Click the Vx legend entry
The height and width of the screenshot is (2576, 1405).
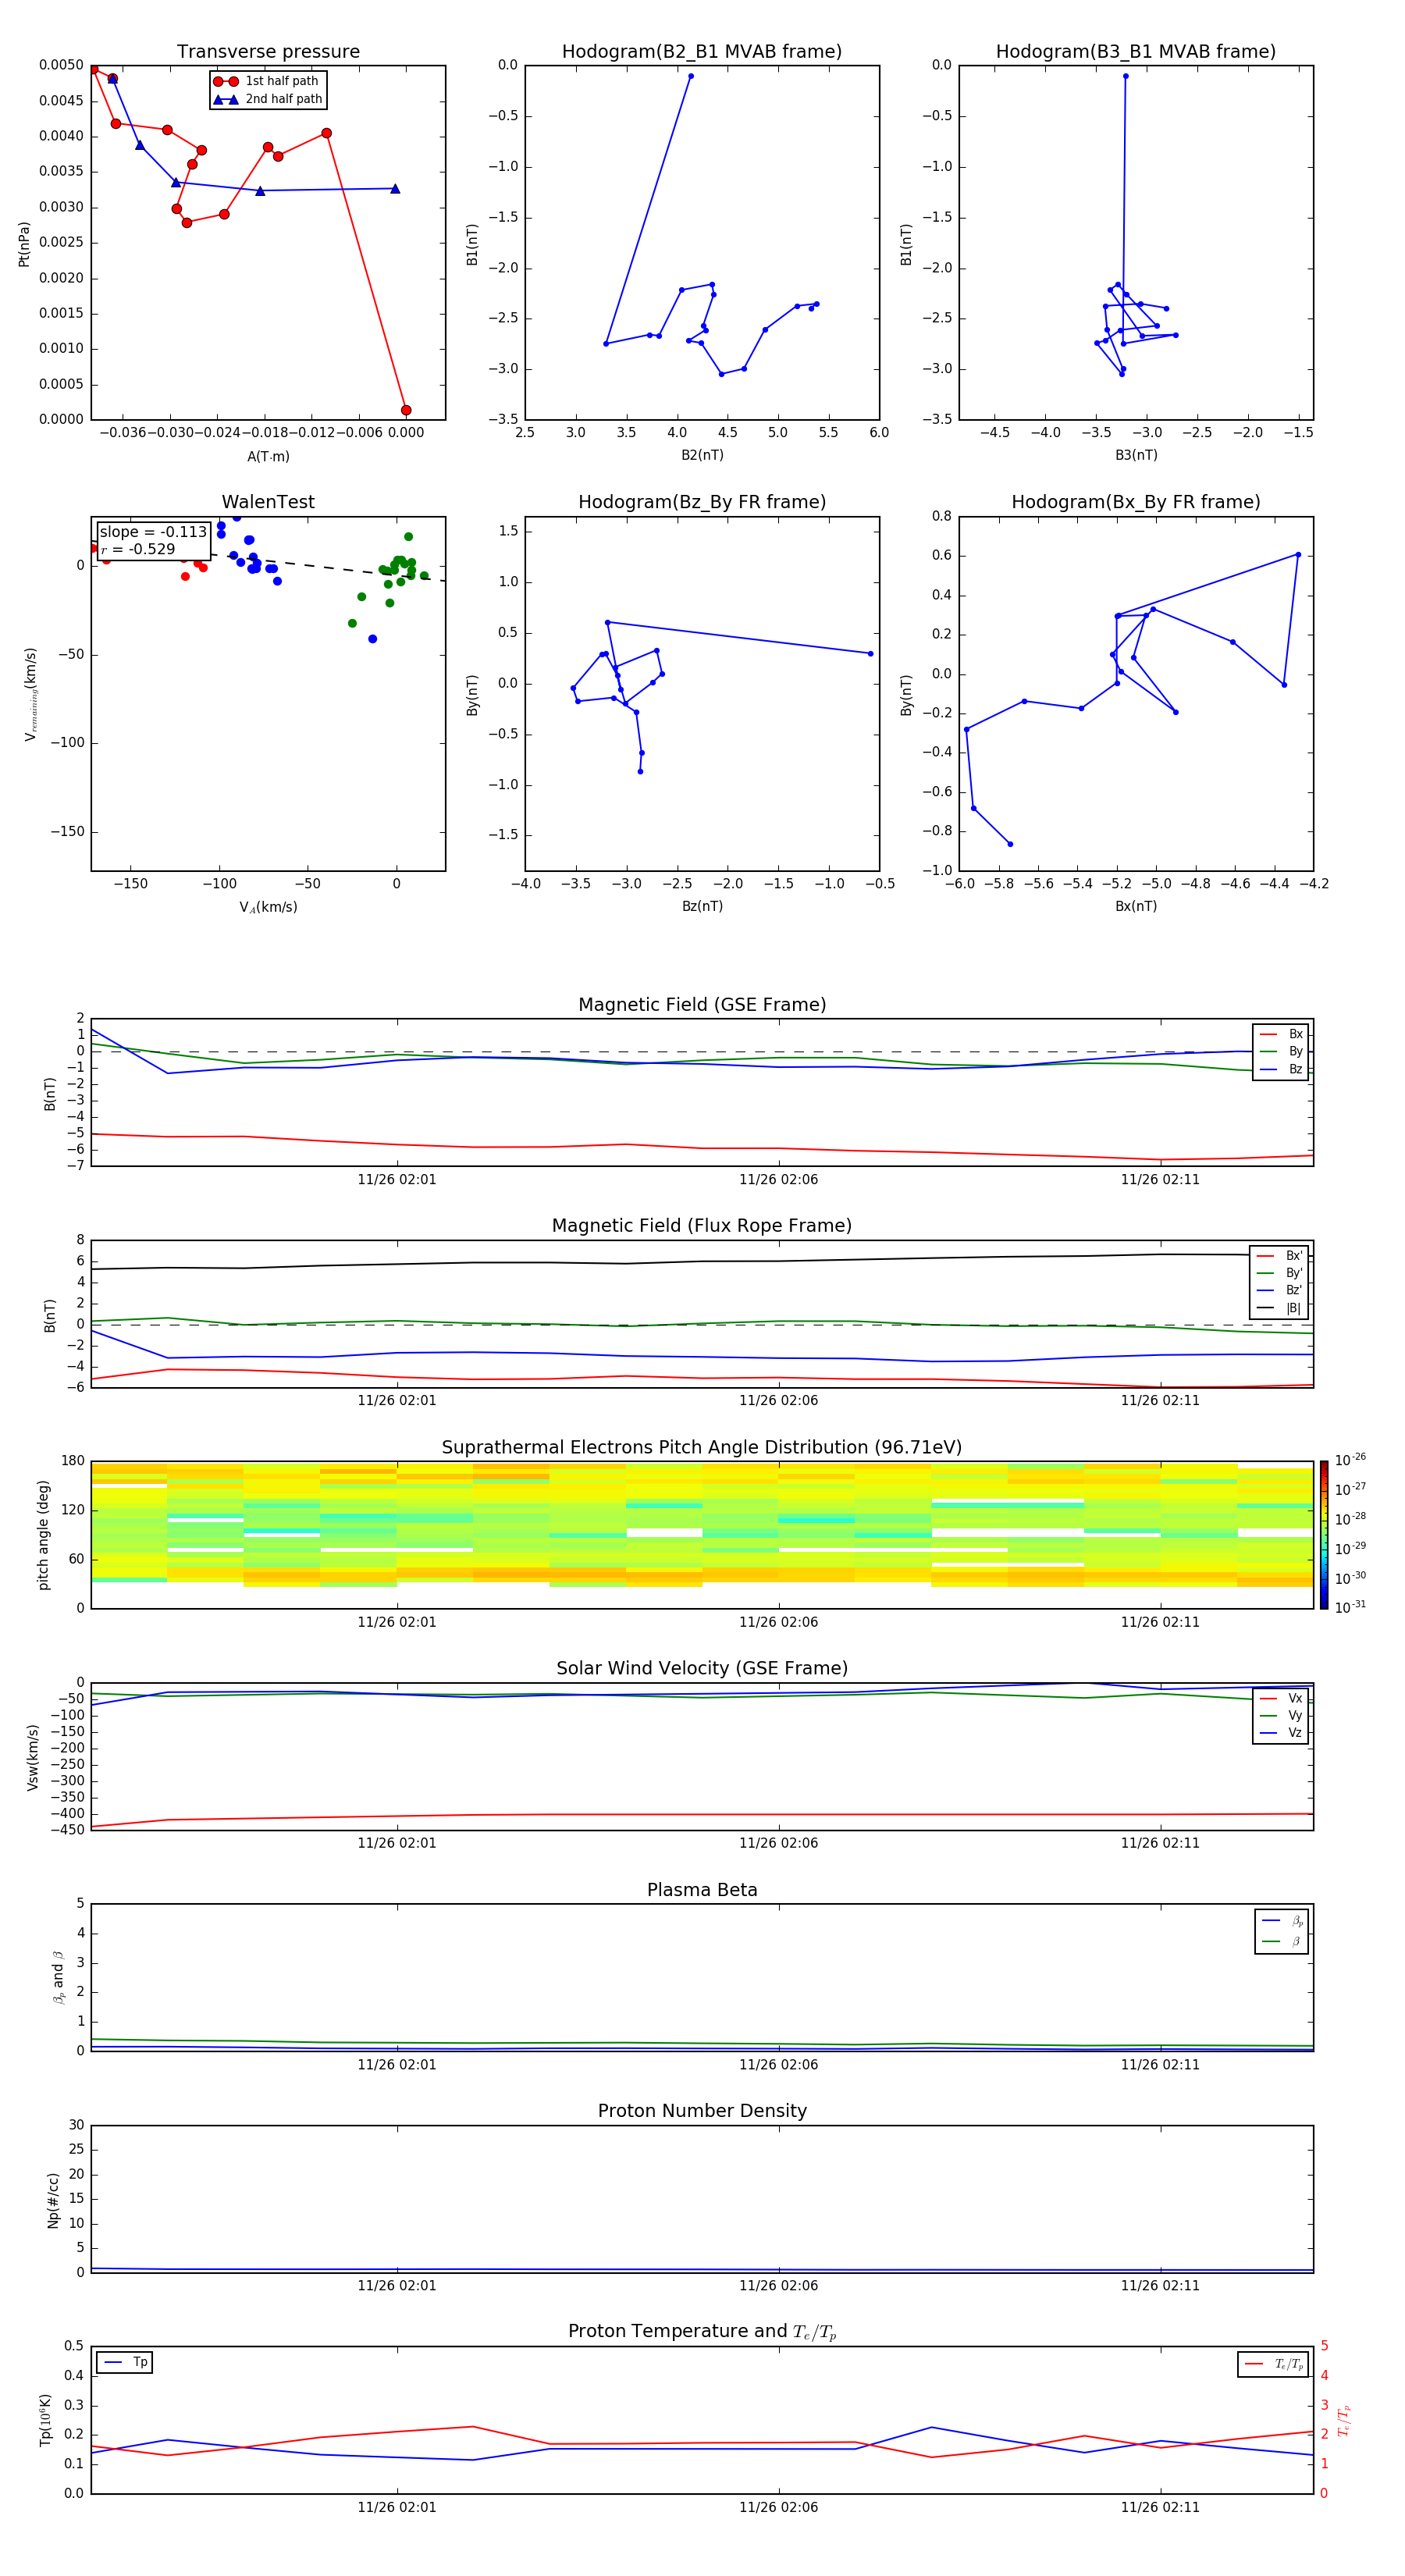click(x=1281, y=1698)
